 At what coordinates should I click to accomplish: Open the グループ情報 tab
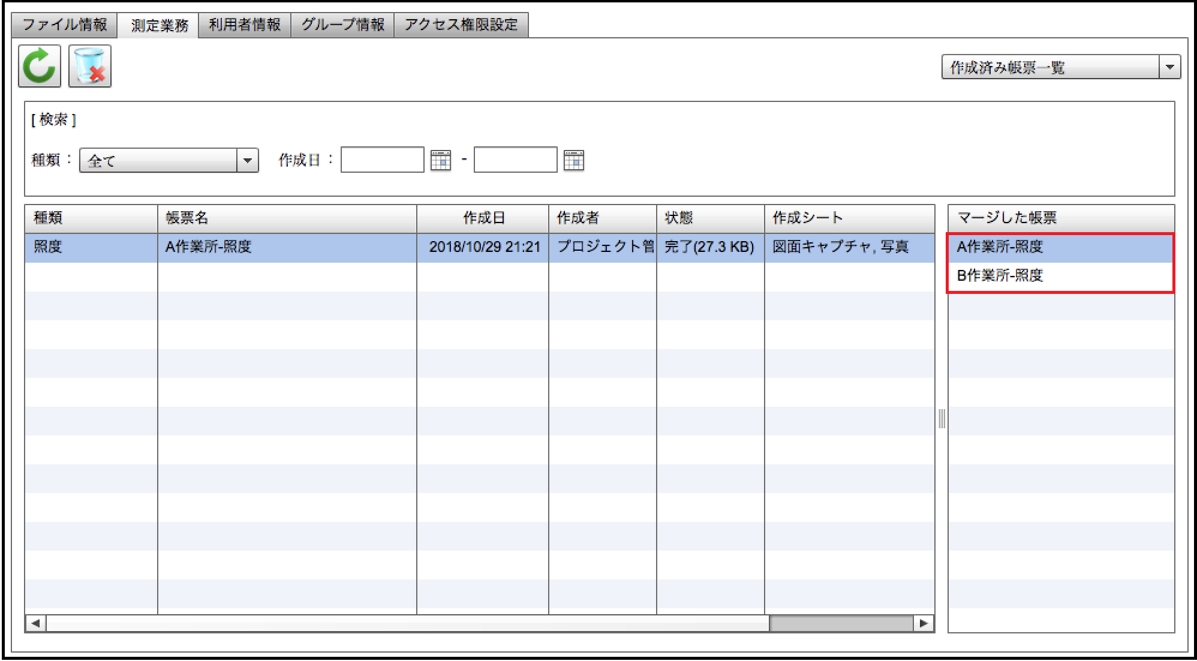342,25
